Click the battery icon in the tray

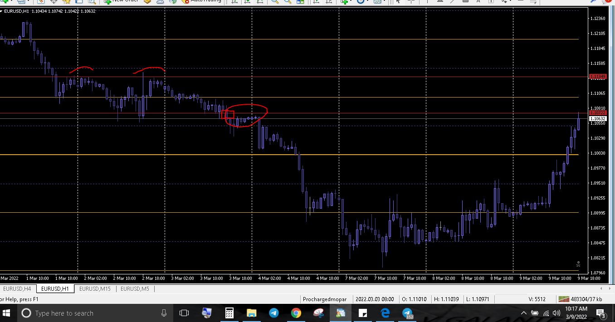[535, 313]
